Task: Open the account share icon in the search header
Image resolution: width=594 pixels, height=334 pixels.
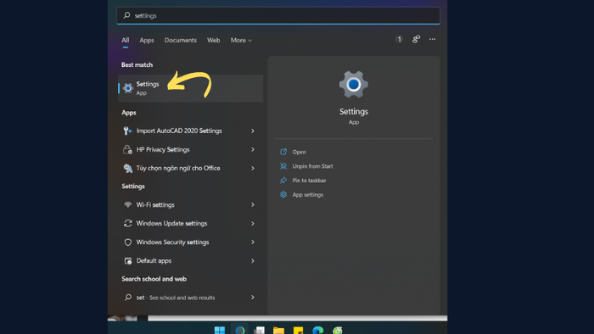Action: click(x=416, y=39)
